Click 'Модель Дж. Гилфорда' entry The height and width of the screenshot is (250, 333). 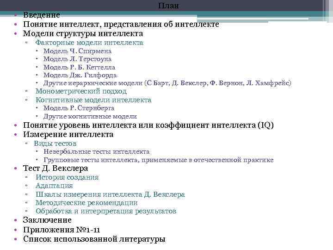pos(80,75)
